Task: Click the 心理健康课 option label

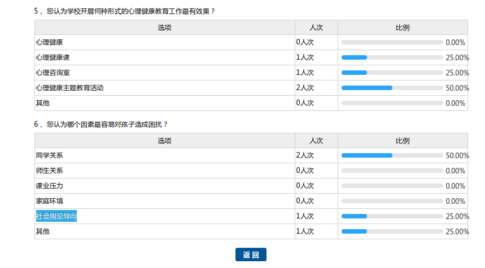Action: (x=53, y=57)
